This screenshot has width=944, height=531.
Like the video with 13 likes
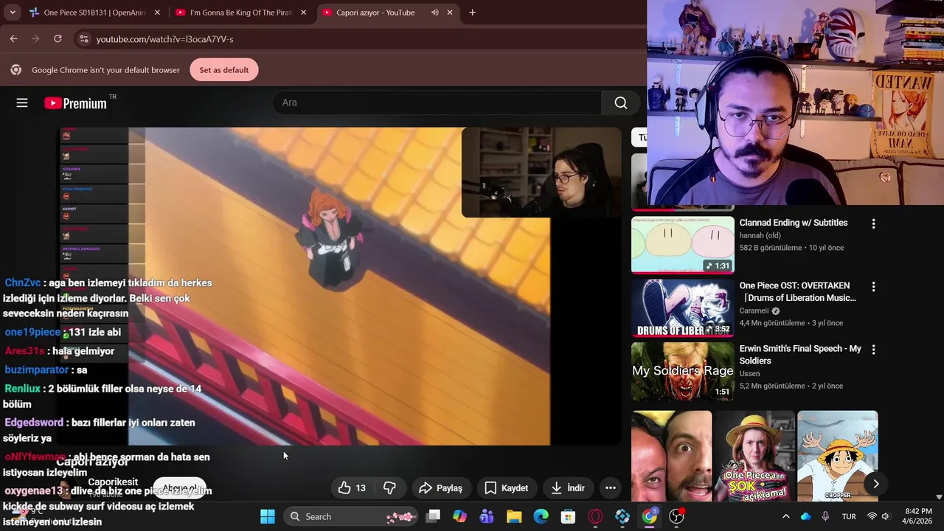click(x=353, y=487)
